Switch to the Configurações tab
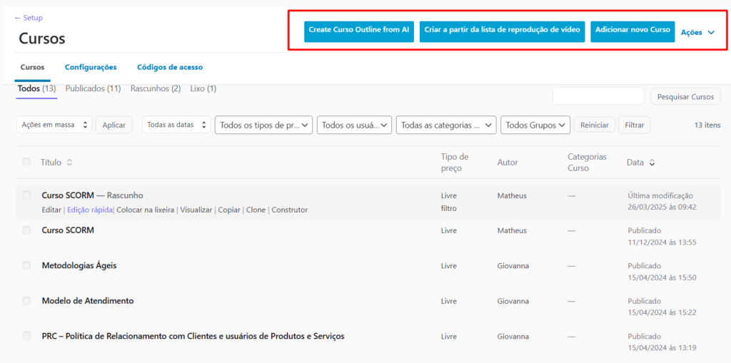731x363 pixels. tap(91, 67)
